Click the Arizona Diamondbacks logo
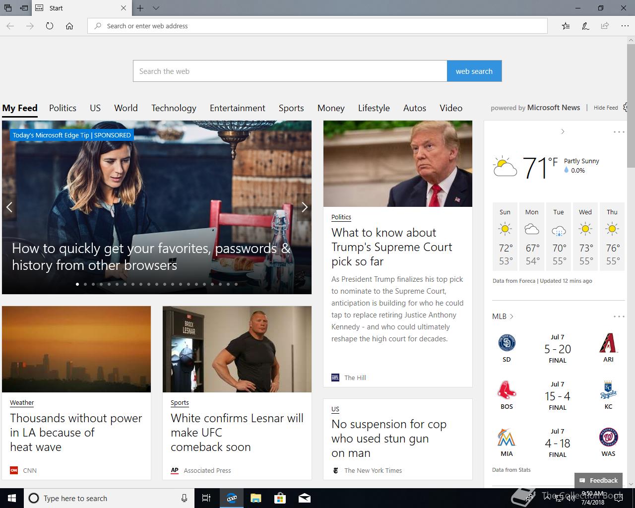This screenshot has width=635, height=508. (608, 343)
